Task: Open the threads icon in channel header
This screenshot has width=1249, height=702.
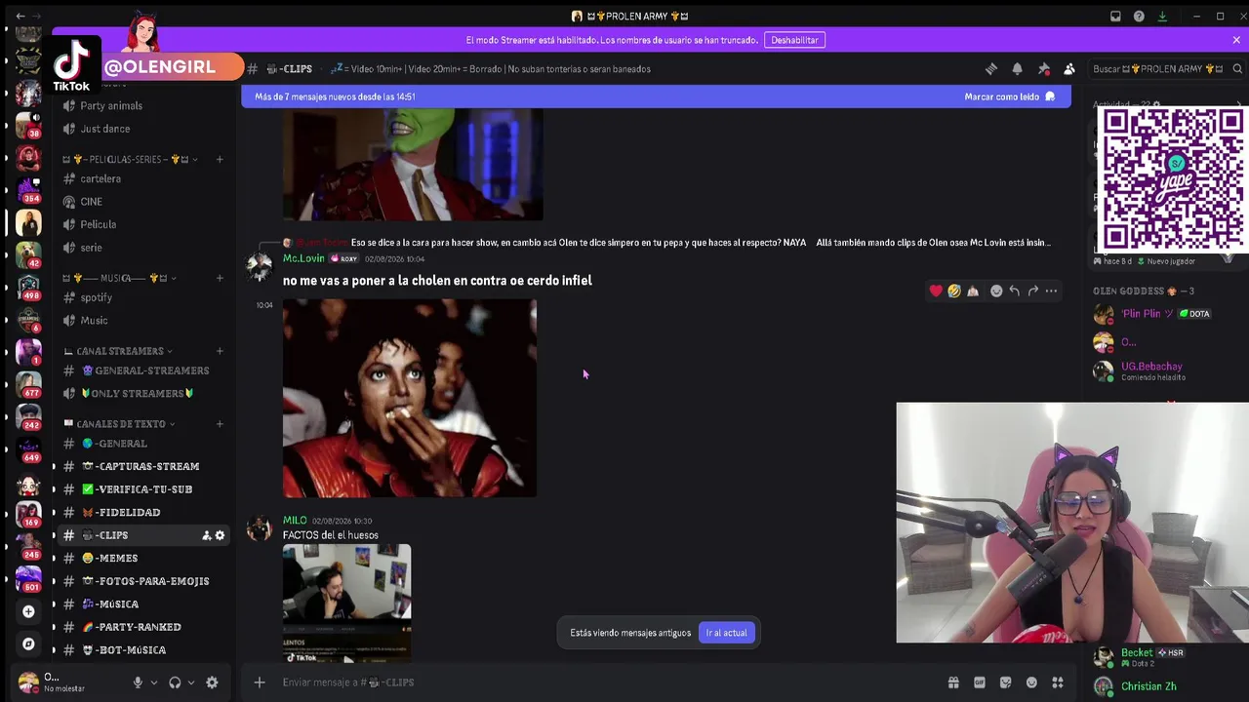Action: (990, 69)
